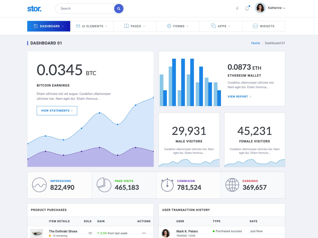
Task: Click the 369,657 earnings value
Action: 254,188
